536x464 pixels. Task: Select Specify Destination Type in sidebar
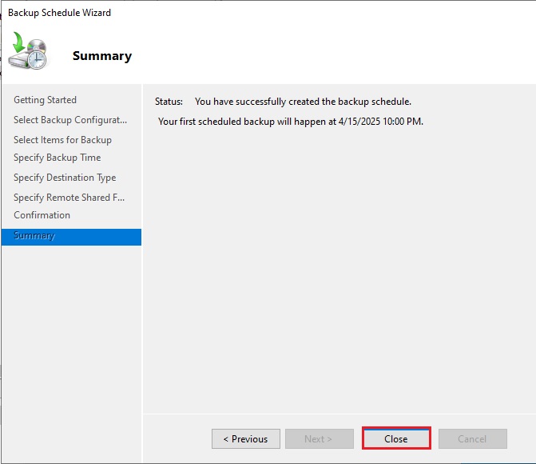pos(64,178)
